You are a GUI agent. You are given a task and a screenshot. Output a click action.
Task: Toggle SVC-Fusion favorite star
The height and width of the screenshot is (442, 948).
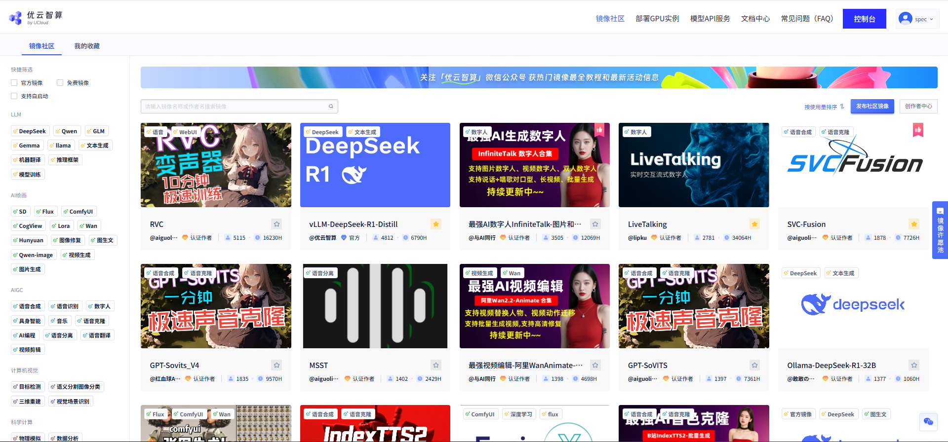pyautogui.click(x=914, y=224)
